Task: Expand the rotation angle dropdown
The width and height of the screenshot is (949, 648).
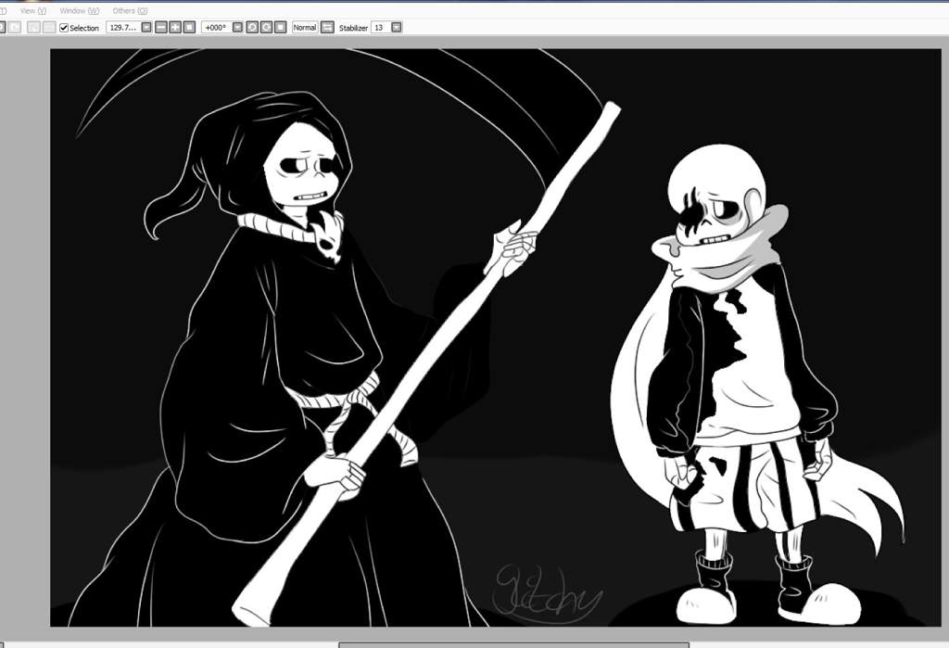Action: (x=237, y=27)
